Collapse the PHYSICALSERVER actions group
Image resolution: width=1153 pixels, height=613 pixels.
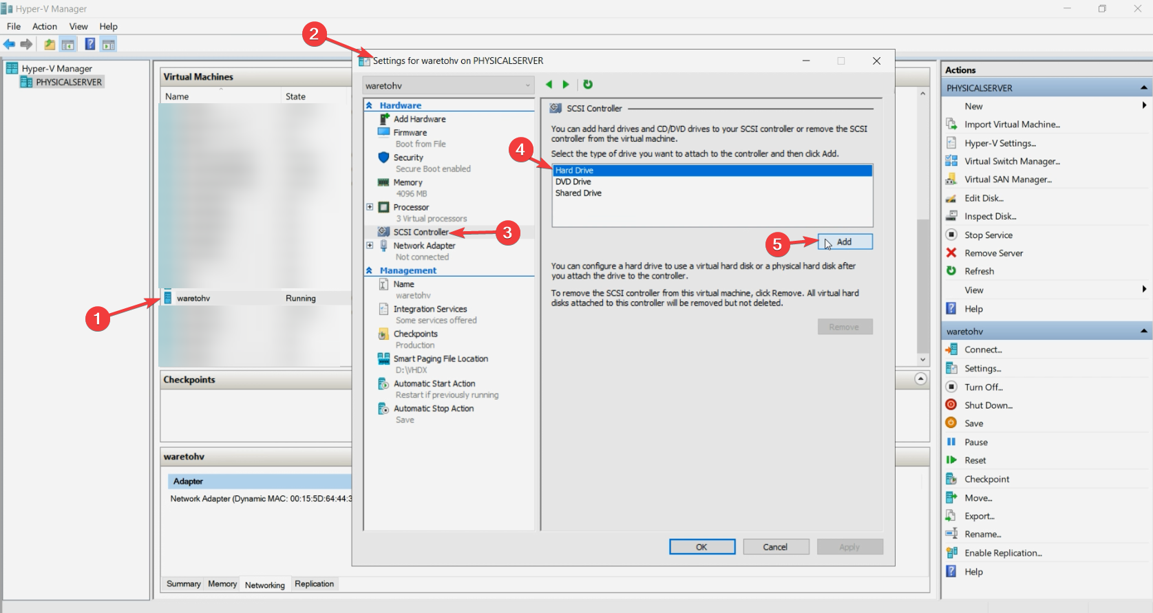coord(1143,87)
